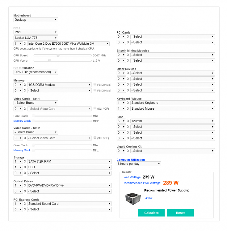Change Standard Mouse quantity dropdown
The height and width of the screenshot is (231, 227).
coord(121,109)
